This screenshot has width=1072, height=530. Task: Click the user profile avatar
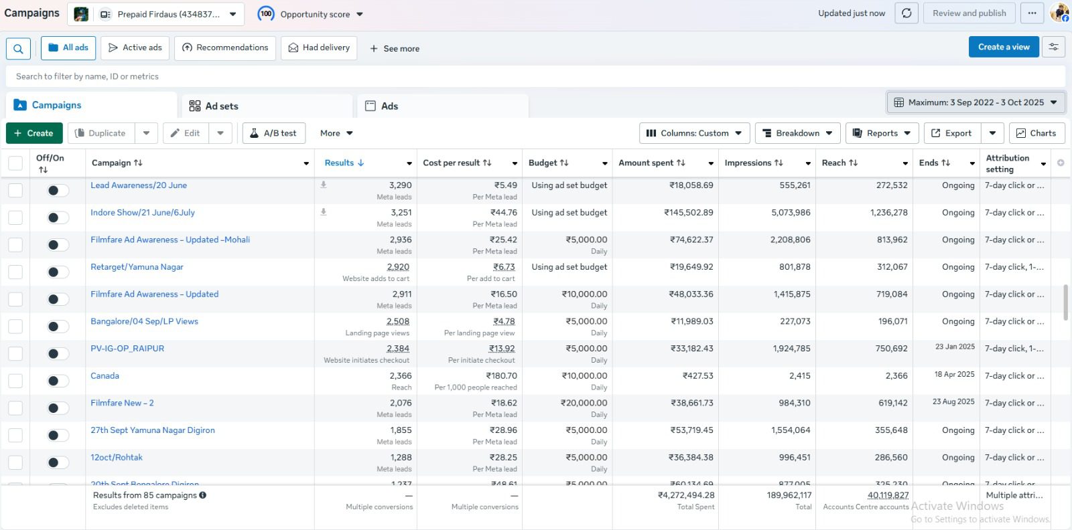[x=1059, y=13]
